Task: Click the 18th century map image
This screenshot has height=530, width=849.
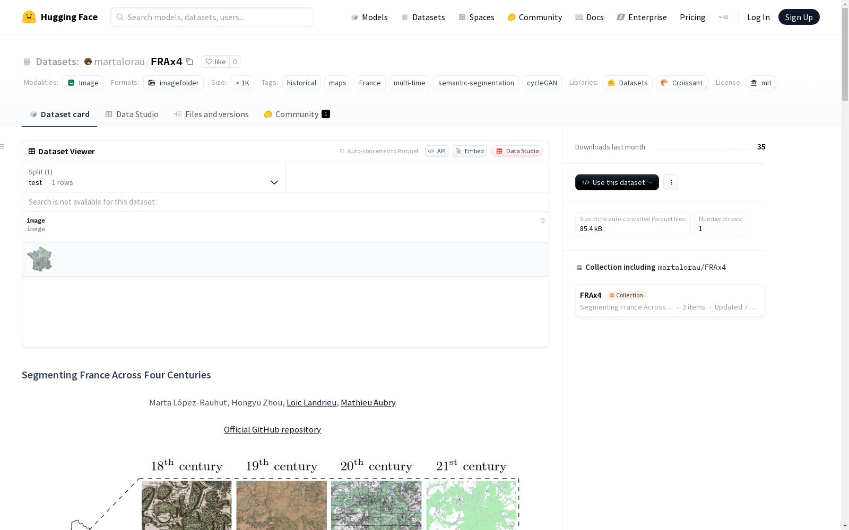Action: tap(187, 505)
